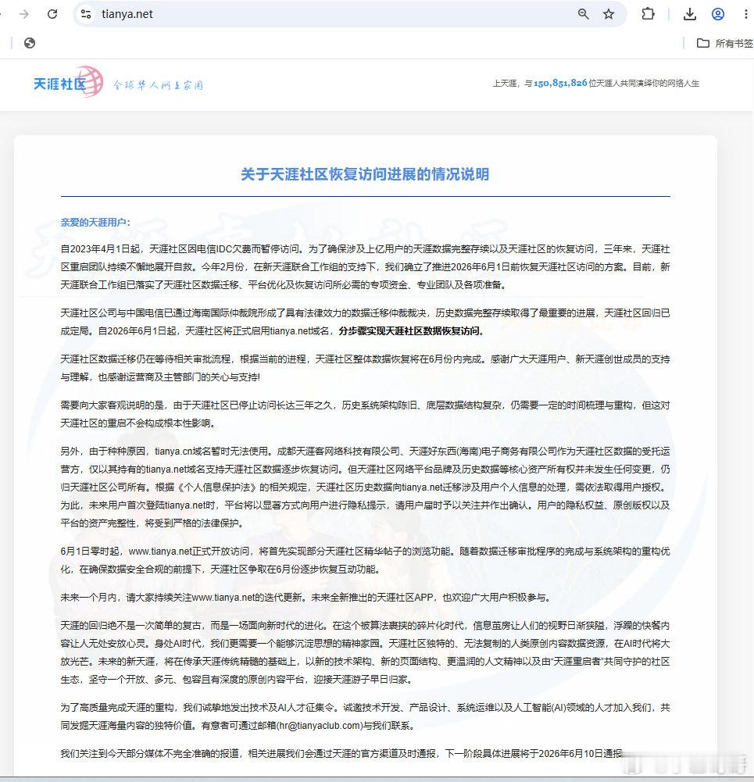Click the greeting 亲爱的天涯用户
This screenshot has height=782, width=754.
(x=95, y=222)
